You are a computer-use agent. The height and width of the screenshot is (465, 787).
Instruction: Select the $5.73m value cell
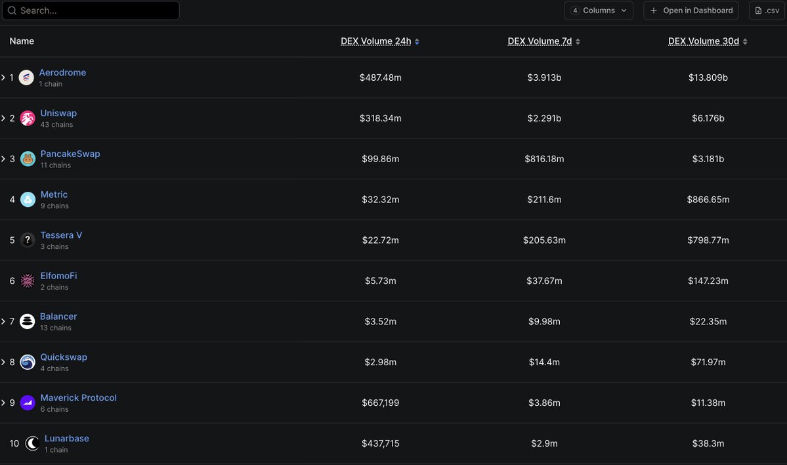tap(381, 280)
